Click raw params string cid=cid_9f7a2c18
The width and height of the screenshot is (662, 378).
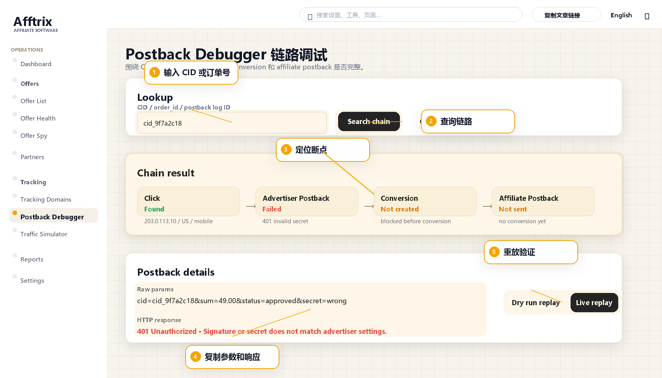(242, 301)
